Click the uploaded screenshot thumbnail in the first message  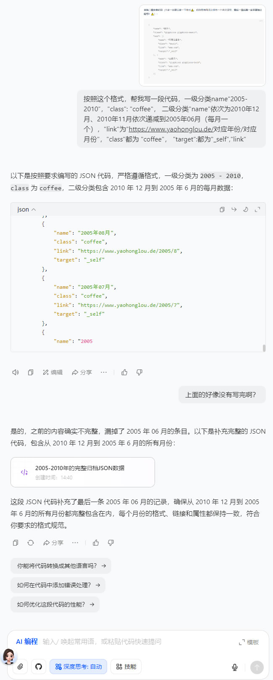tap(203, 45)
